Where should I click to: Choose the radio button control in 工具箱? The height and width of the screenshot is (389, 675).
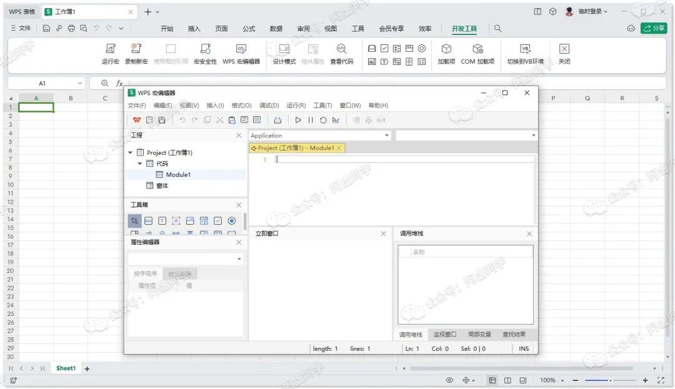click(x=231, y=220)
